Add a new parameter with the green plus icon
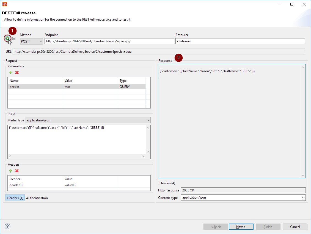This screenshot has width=311, height=234. [10, 73]
